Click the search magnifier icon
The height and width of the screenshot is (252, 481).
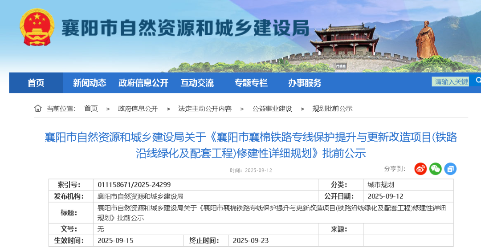coord(478,81)
